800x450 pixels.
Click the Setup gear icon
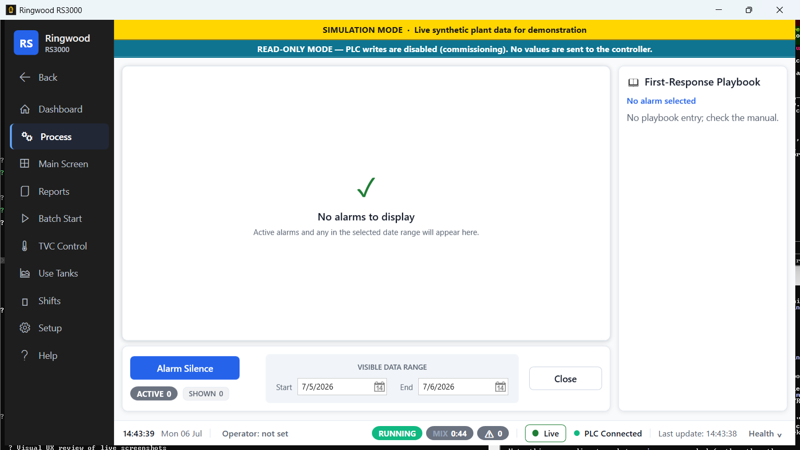[x=24, y=328]
